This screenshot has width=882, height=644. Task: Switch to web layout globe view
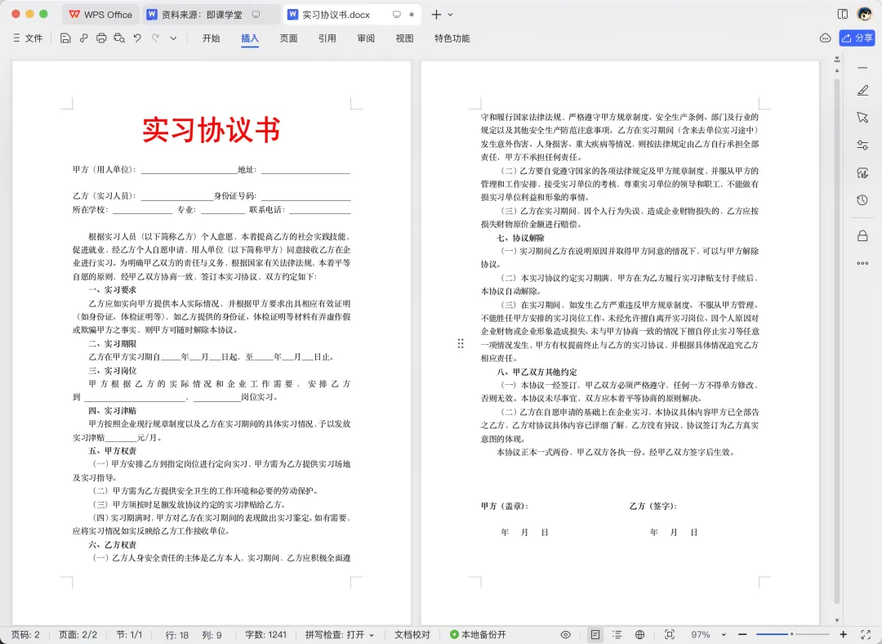(x=639, y=634)
